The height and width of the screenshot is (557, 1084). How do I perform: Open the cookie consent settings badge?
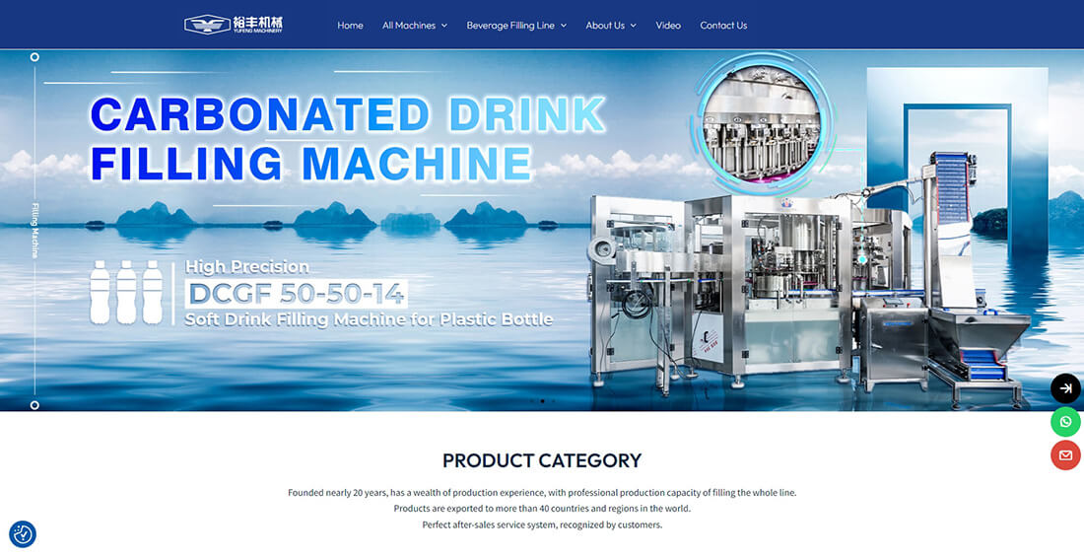tap(23, 534)
